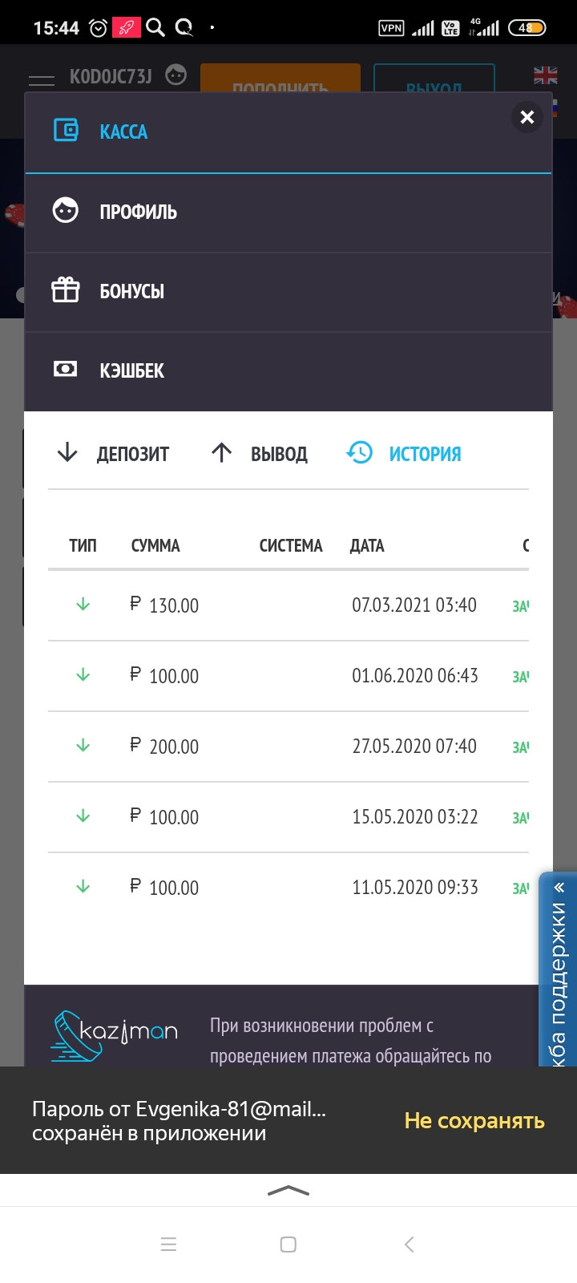Screen dimensions: 577x1283
Task: Switch to the Депозит tab
Action: point(114,454)
